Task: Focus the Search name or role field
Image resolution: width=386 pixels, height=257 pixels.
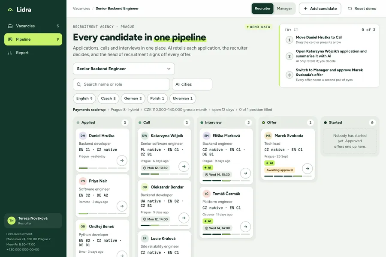Action: tap(121, 84)
